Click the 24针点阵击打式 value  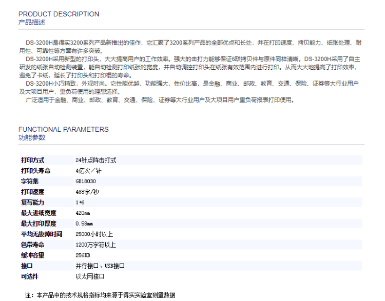(x=96, y=160)
